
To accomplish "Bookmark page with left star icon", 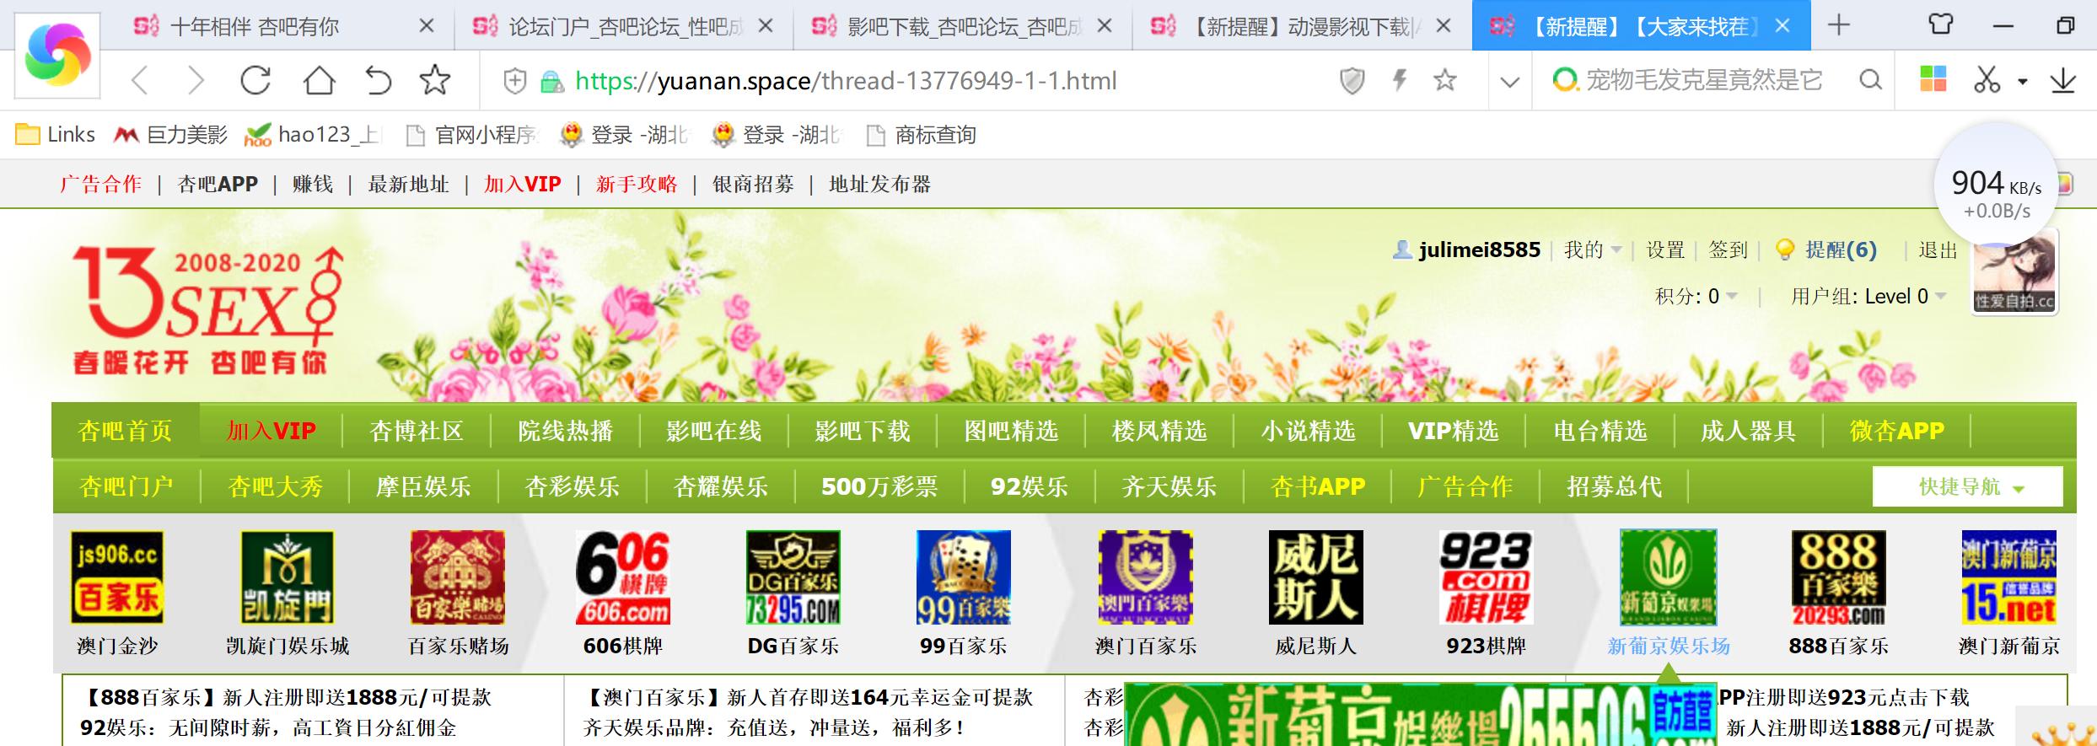I will [435, 81].
